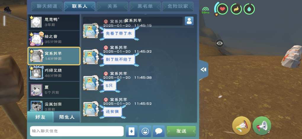The width and height of the screenshot is (302, 139).
Task: Focus the 输入聊天信息 message input box
Action: (77, 131)
